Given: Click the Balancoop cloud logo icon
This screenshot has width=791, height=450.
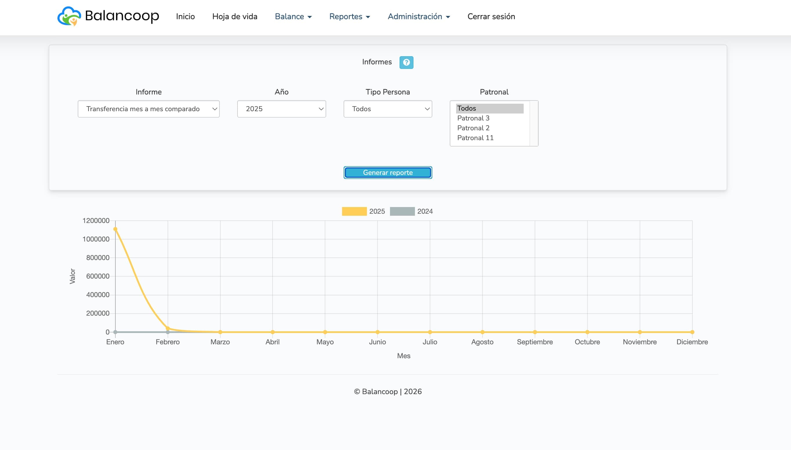Looking at the screenshot, I should (x=69, y=16).
